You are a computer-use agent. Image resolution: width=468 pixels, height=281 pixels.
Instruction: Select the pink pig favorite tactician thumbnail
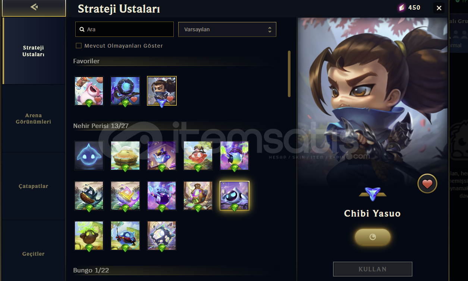click(x=89, y=91)
